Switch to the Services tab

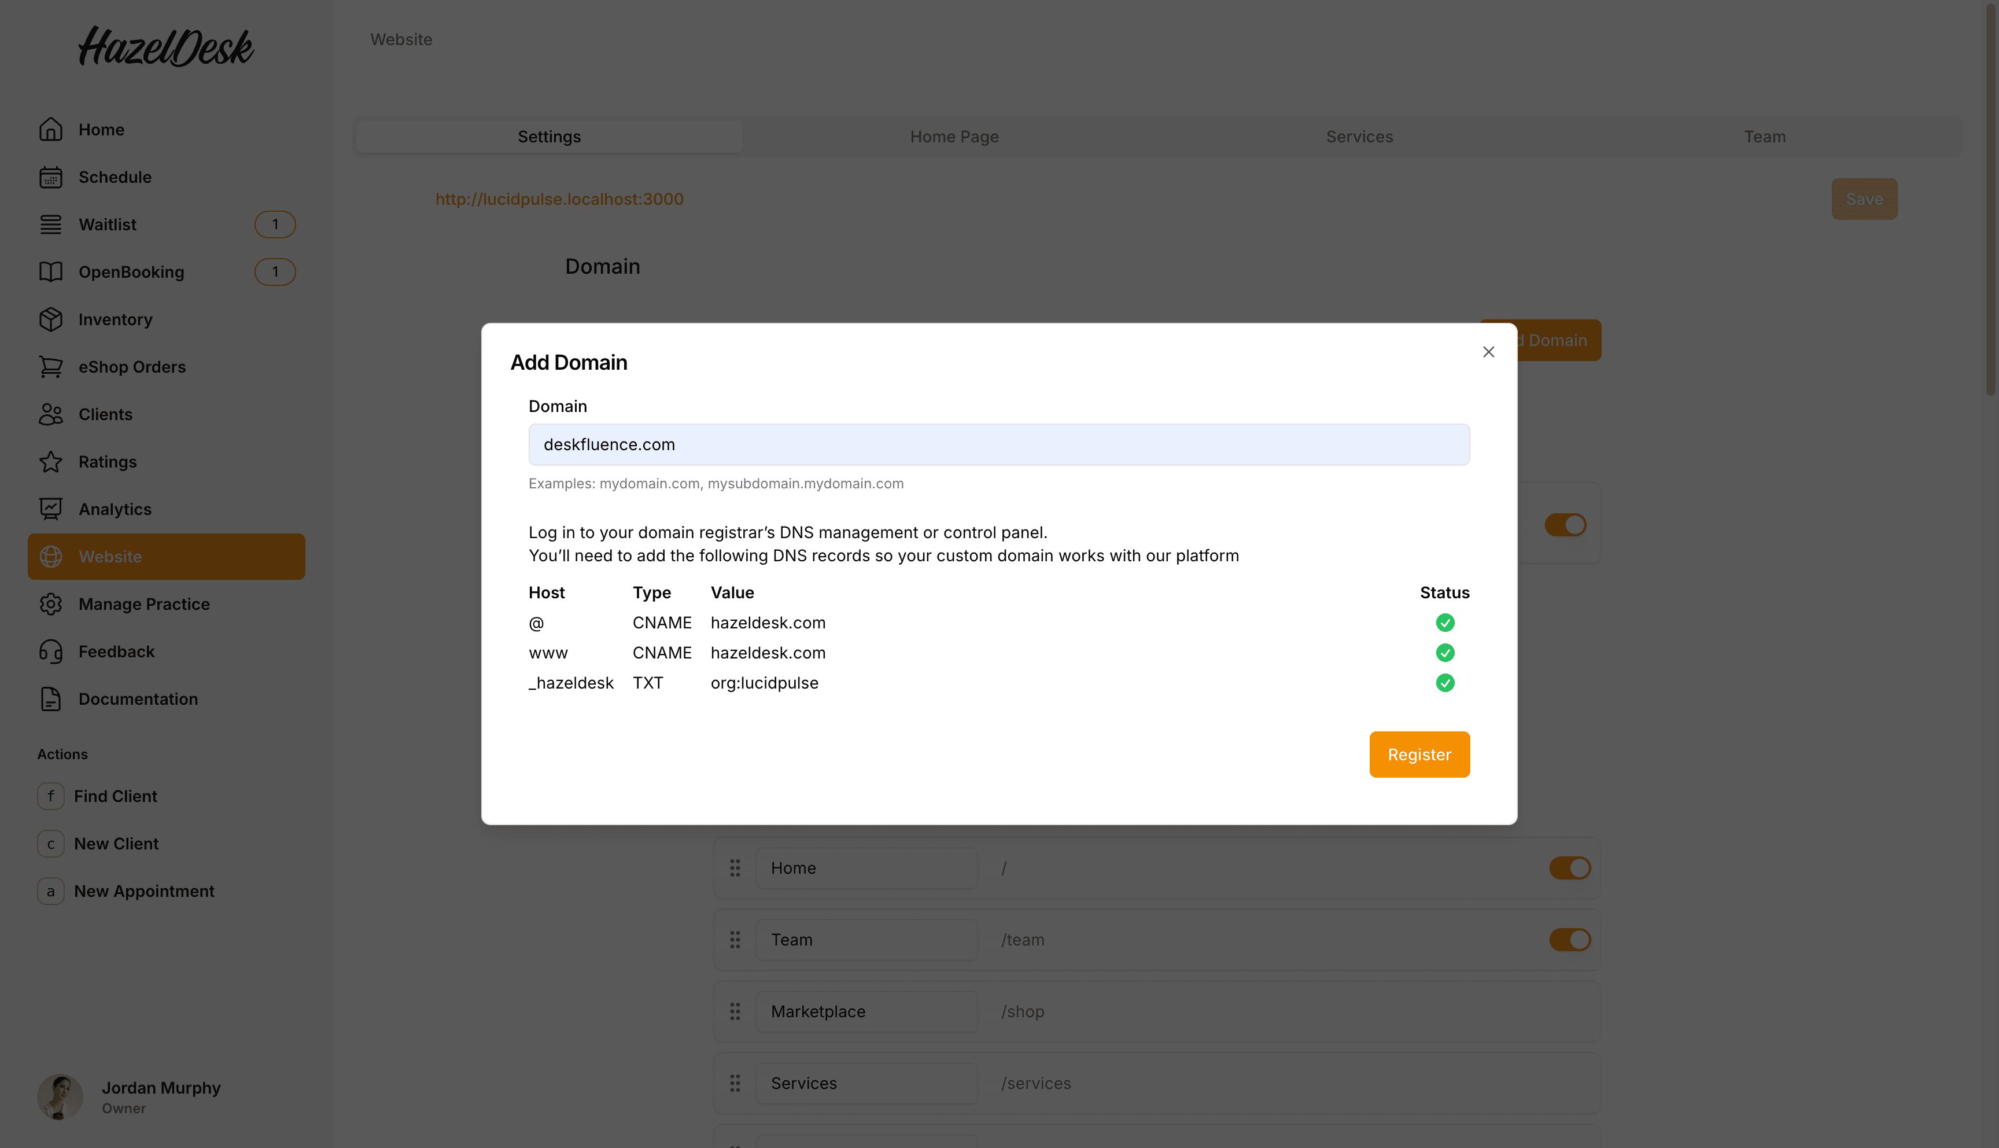click(1358, 137)
